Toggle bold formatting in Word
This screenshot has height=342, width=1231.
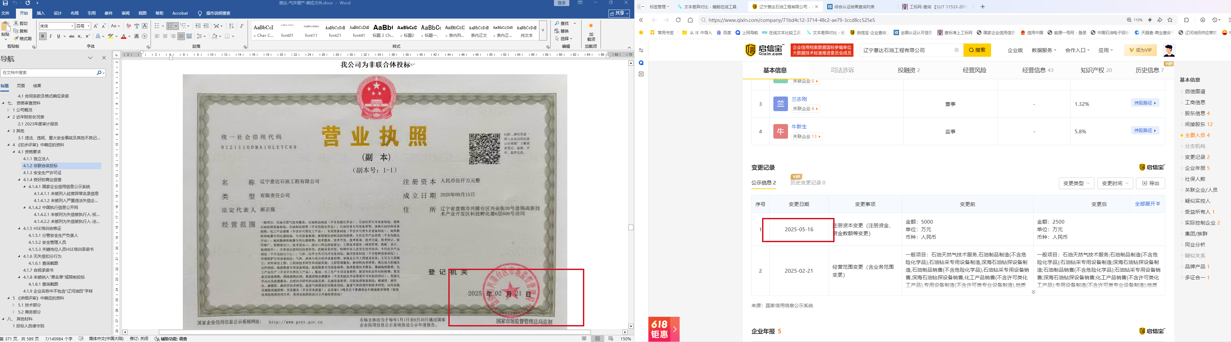[x=43, y=36]
